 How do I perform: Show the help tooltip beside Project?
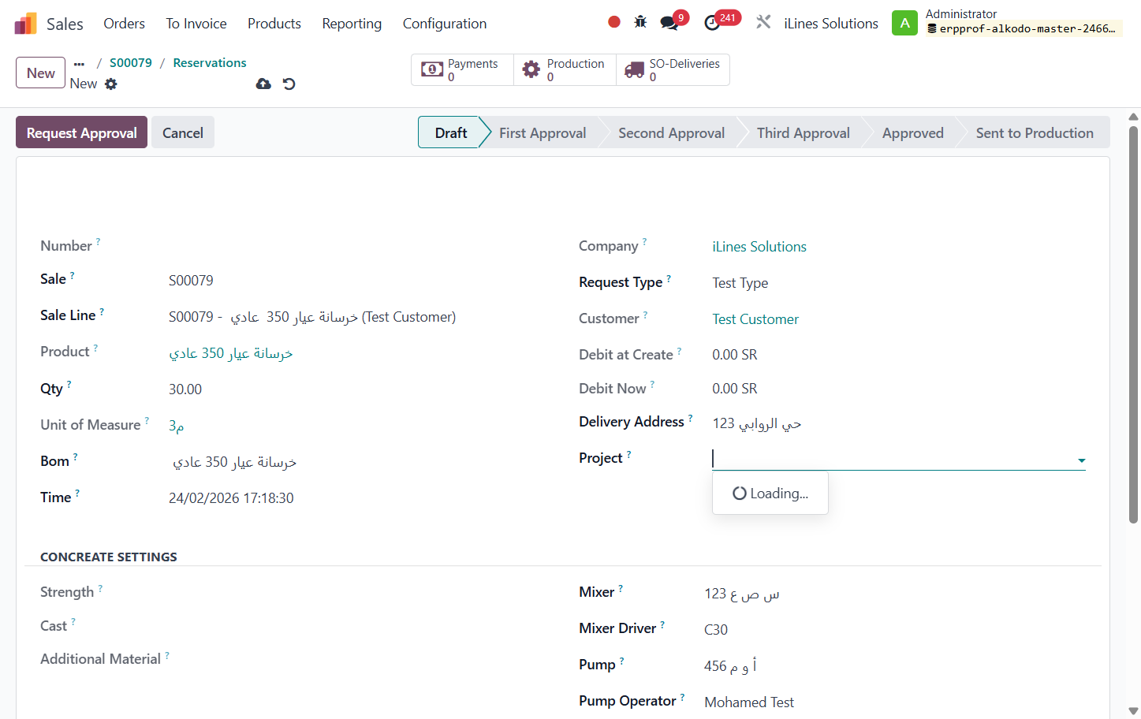628,454
